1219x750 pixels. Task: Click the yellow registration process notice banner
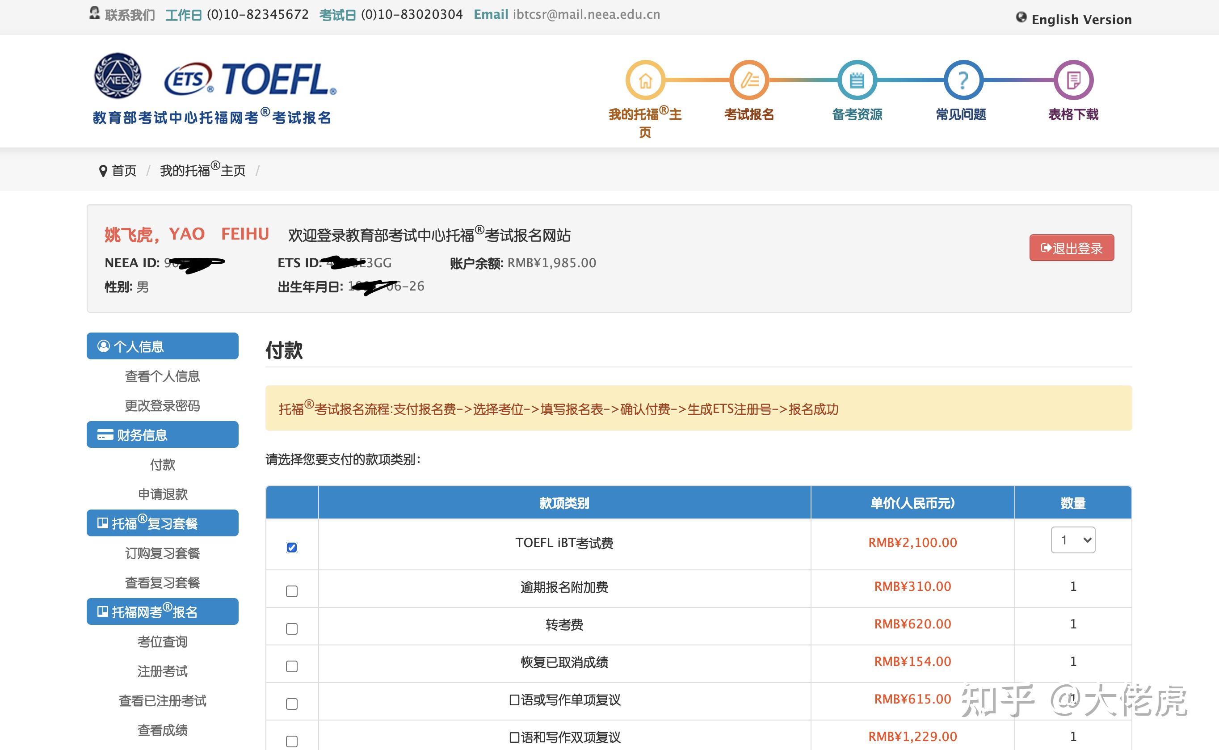tap(698, 408)
